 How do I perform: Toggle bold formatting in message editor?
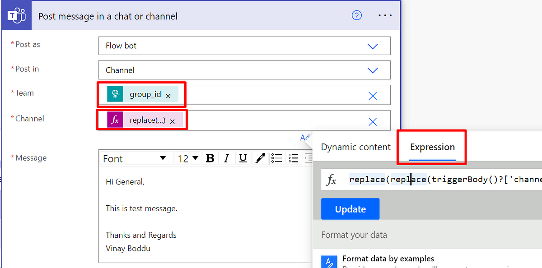coord(209,158)
